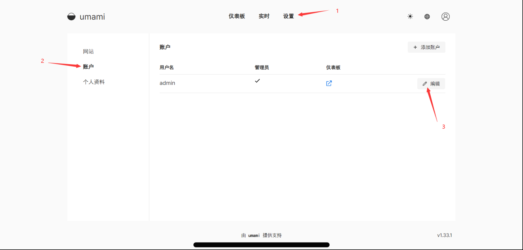Image resolution: width=523 pixels, height=250 pixels.
Task: Click the admin administrator checkmark
Action: click(x=257, y=81)
